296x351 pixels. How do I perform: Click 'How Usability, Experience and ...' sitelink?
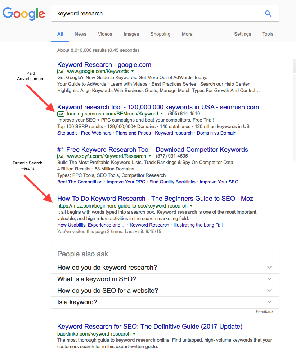pyautogui.click(x=91, y=225)
